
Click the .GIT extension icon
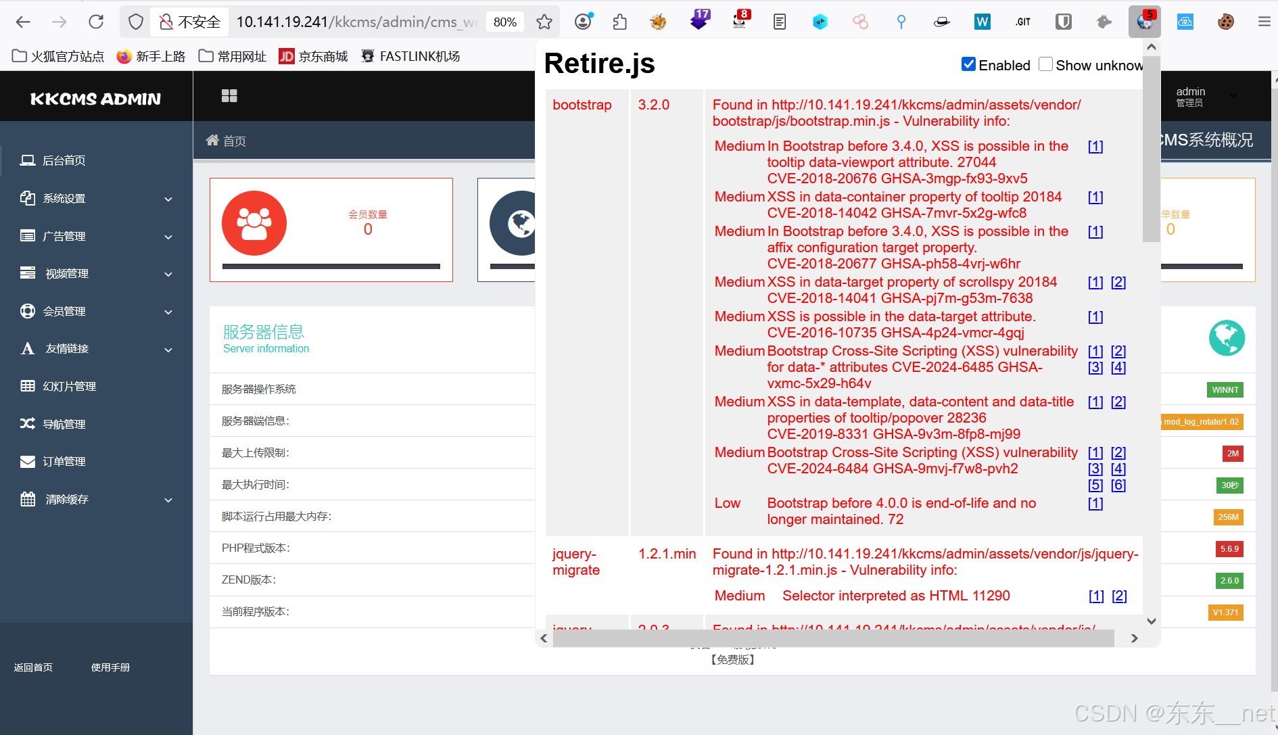[x=1023, y=22]
